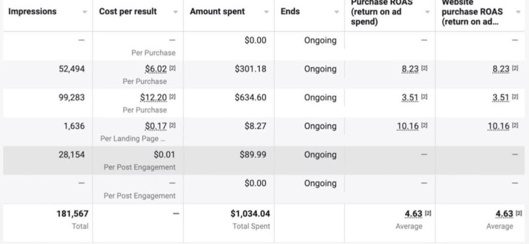Viewport: 529px width, 244px height.
Task: Open the footnote icon beside $0.17
Action: click(172, 126)
